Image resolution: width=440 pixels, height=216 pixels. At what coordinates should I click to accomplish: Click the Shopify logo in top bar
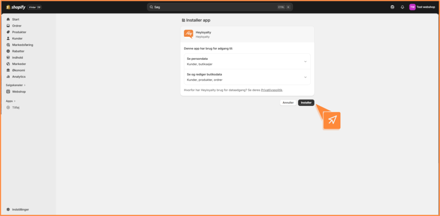[15, 7]
